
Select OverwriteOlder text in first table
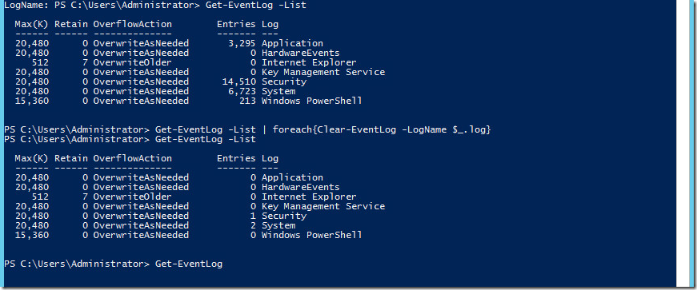click(132, 62)
